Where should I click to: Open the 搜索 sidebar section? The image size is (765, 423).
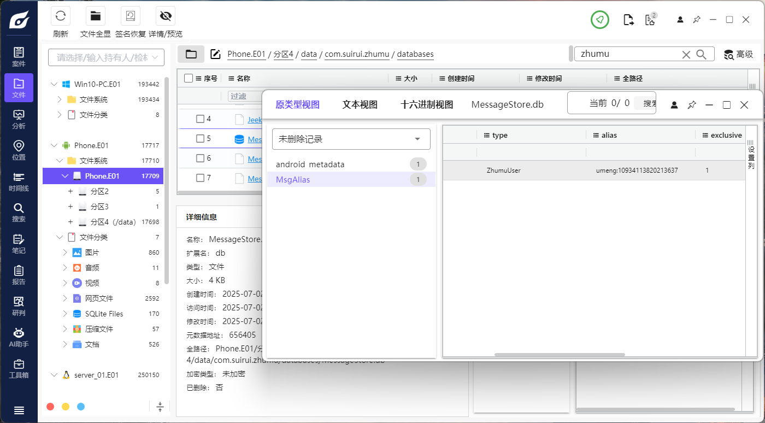(19, 213)
